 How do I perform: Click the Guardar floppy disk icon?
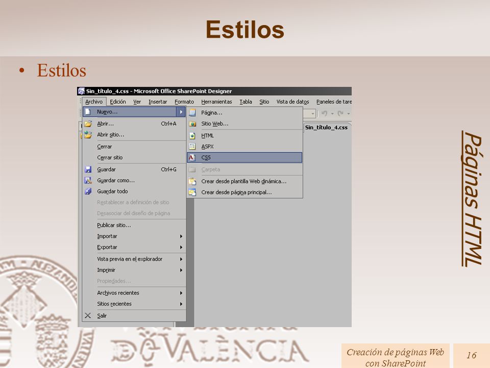point(88,169)
